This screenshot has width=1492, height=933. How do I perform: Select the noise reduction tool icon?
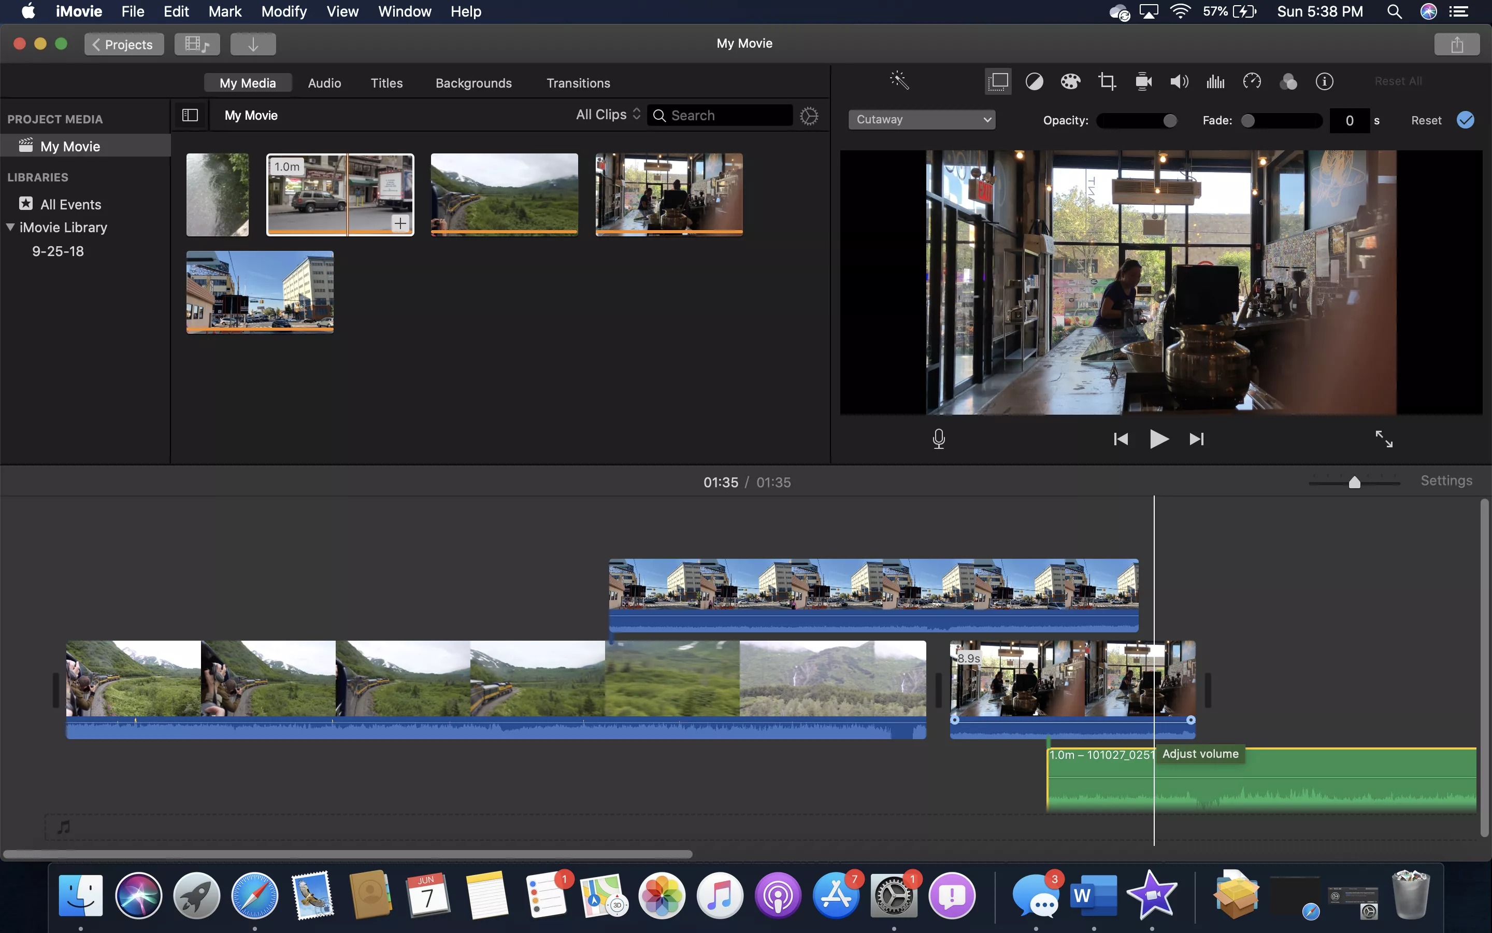(1215, 81)
